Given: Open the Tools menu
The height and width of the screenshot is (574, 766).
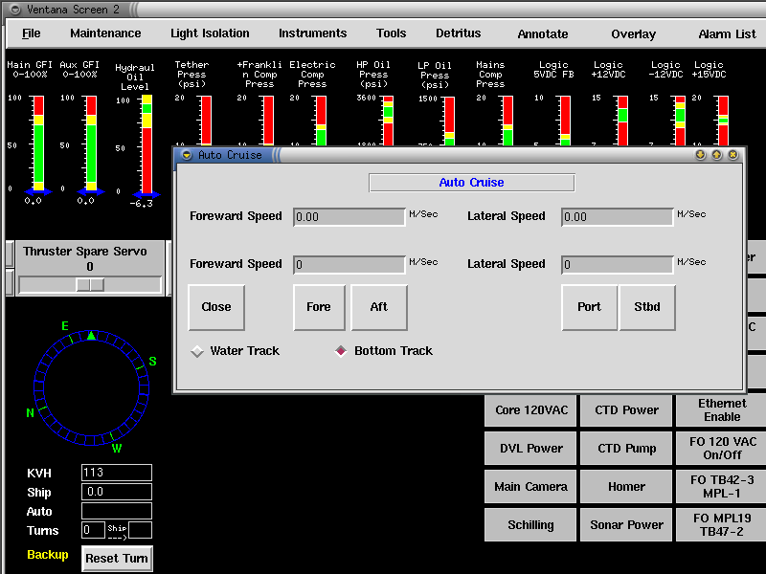Looking at the screenshot, I should tap(391, 33).
